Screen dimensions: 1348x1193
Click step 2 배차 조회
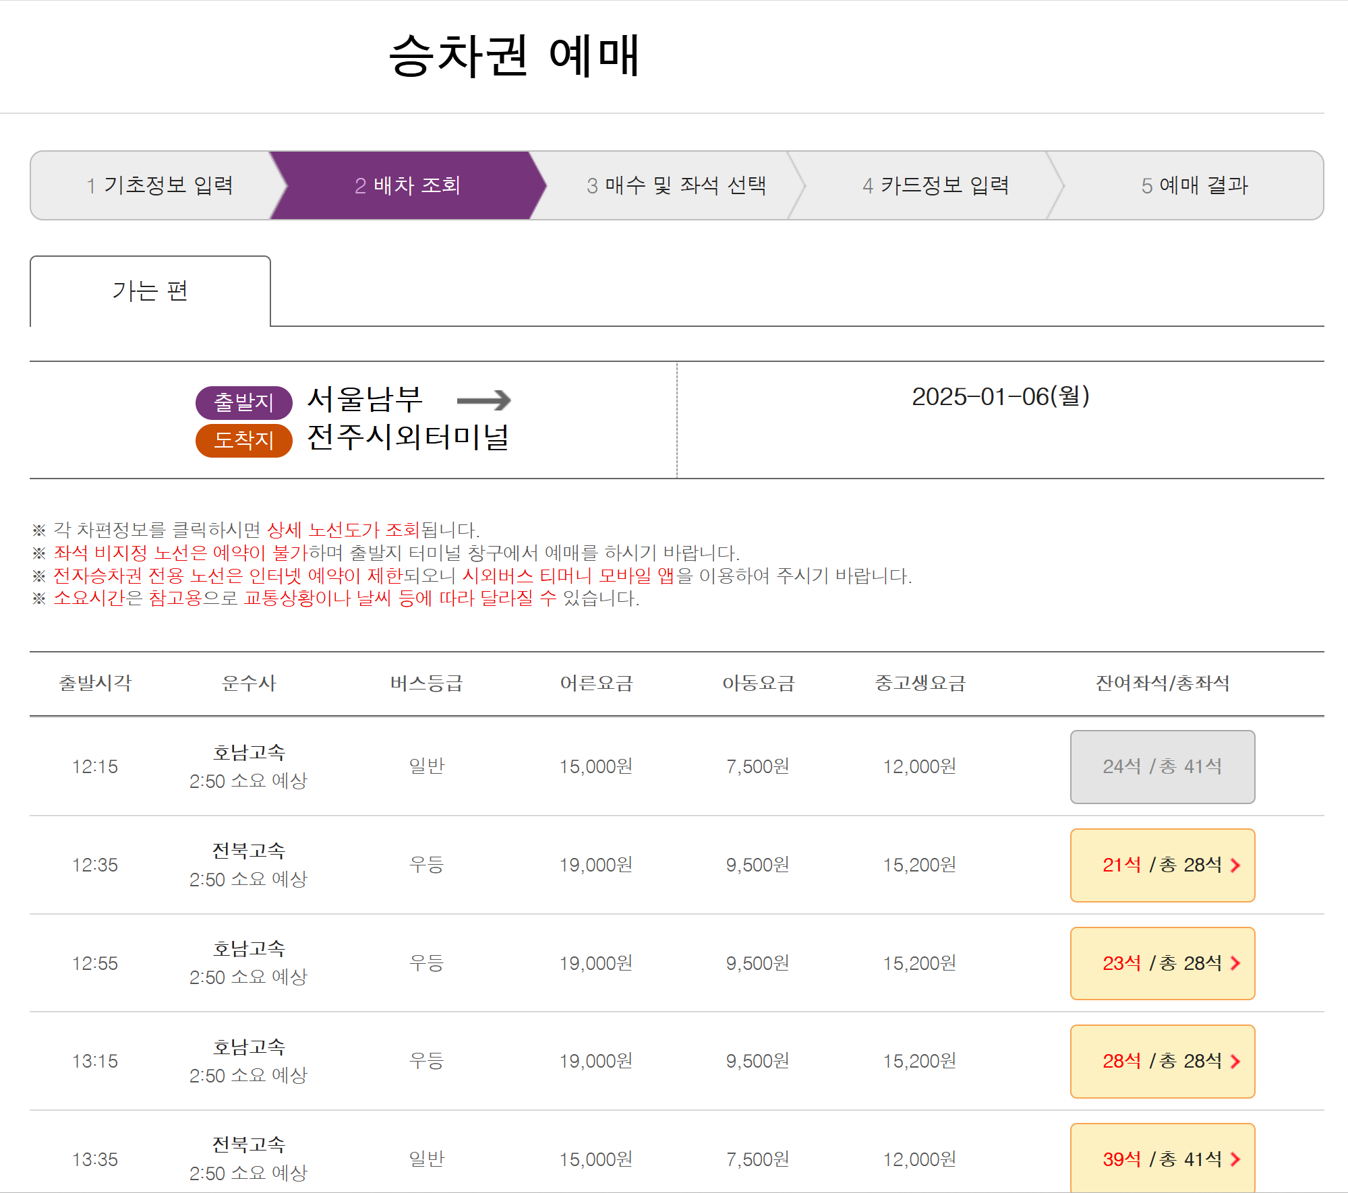(407, 185)
